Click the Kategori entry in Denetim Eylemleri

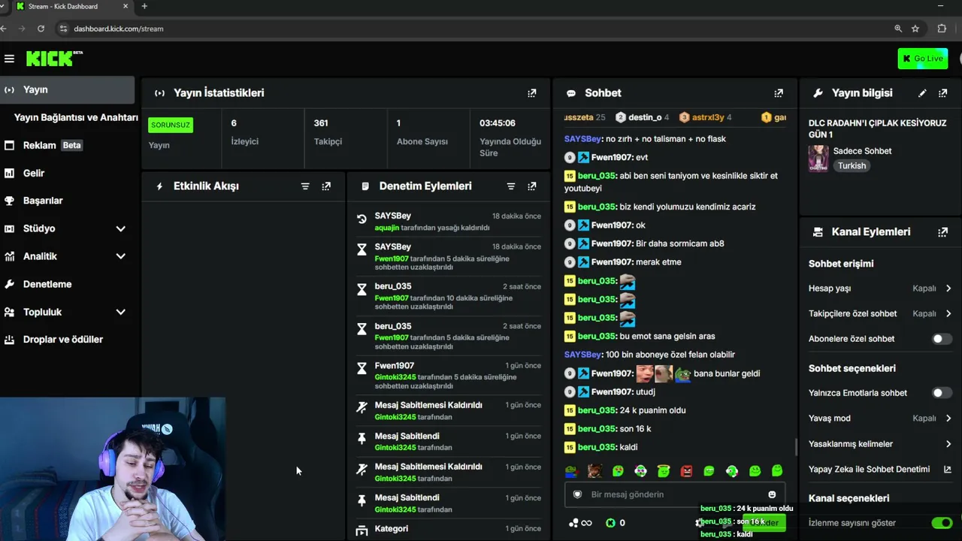[x=449, y=529]
